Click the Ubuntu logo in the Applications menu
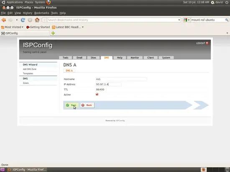This screenshot has height=172, width=230. click(3, 2)
